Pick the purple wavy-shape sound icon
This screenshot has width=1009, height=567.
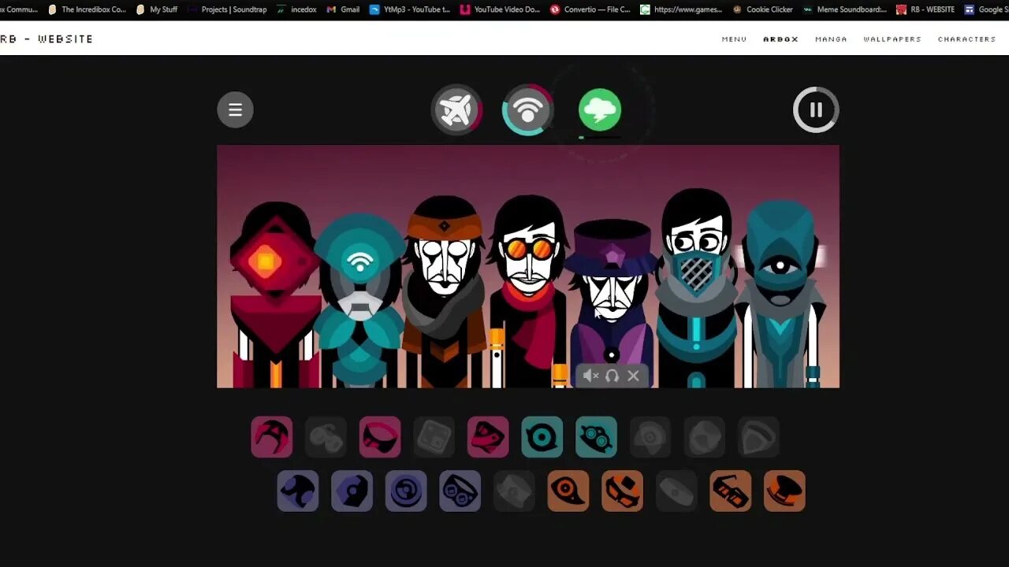(298, 491)
